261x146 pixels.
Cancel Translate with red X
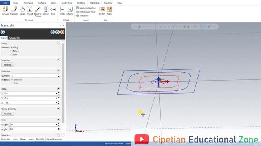pyautogui.click(x=62, y=32)
